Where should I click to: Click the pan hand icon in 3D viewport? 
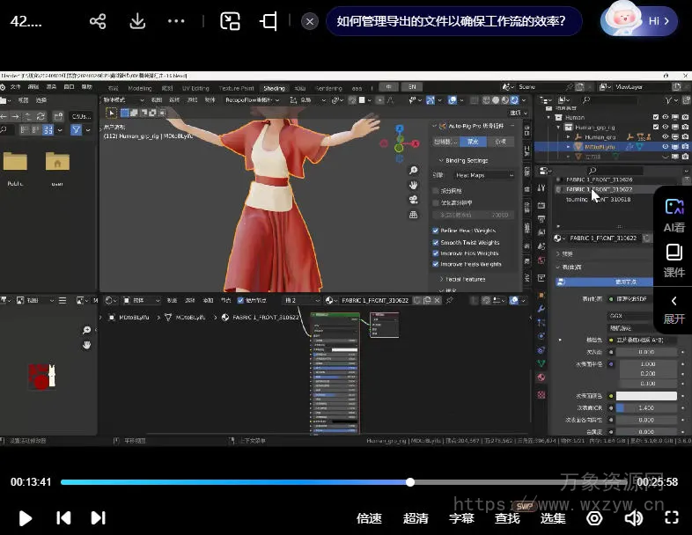(413, 185)
